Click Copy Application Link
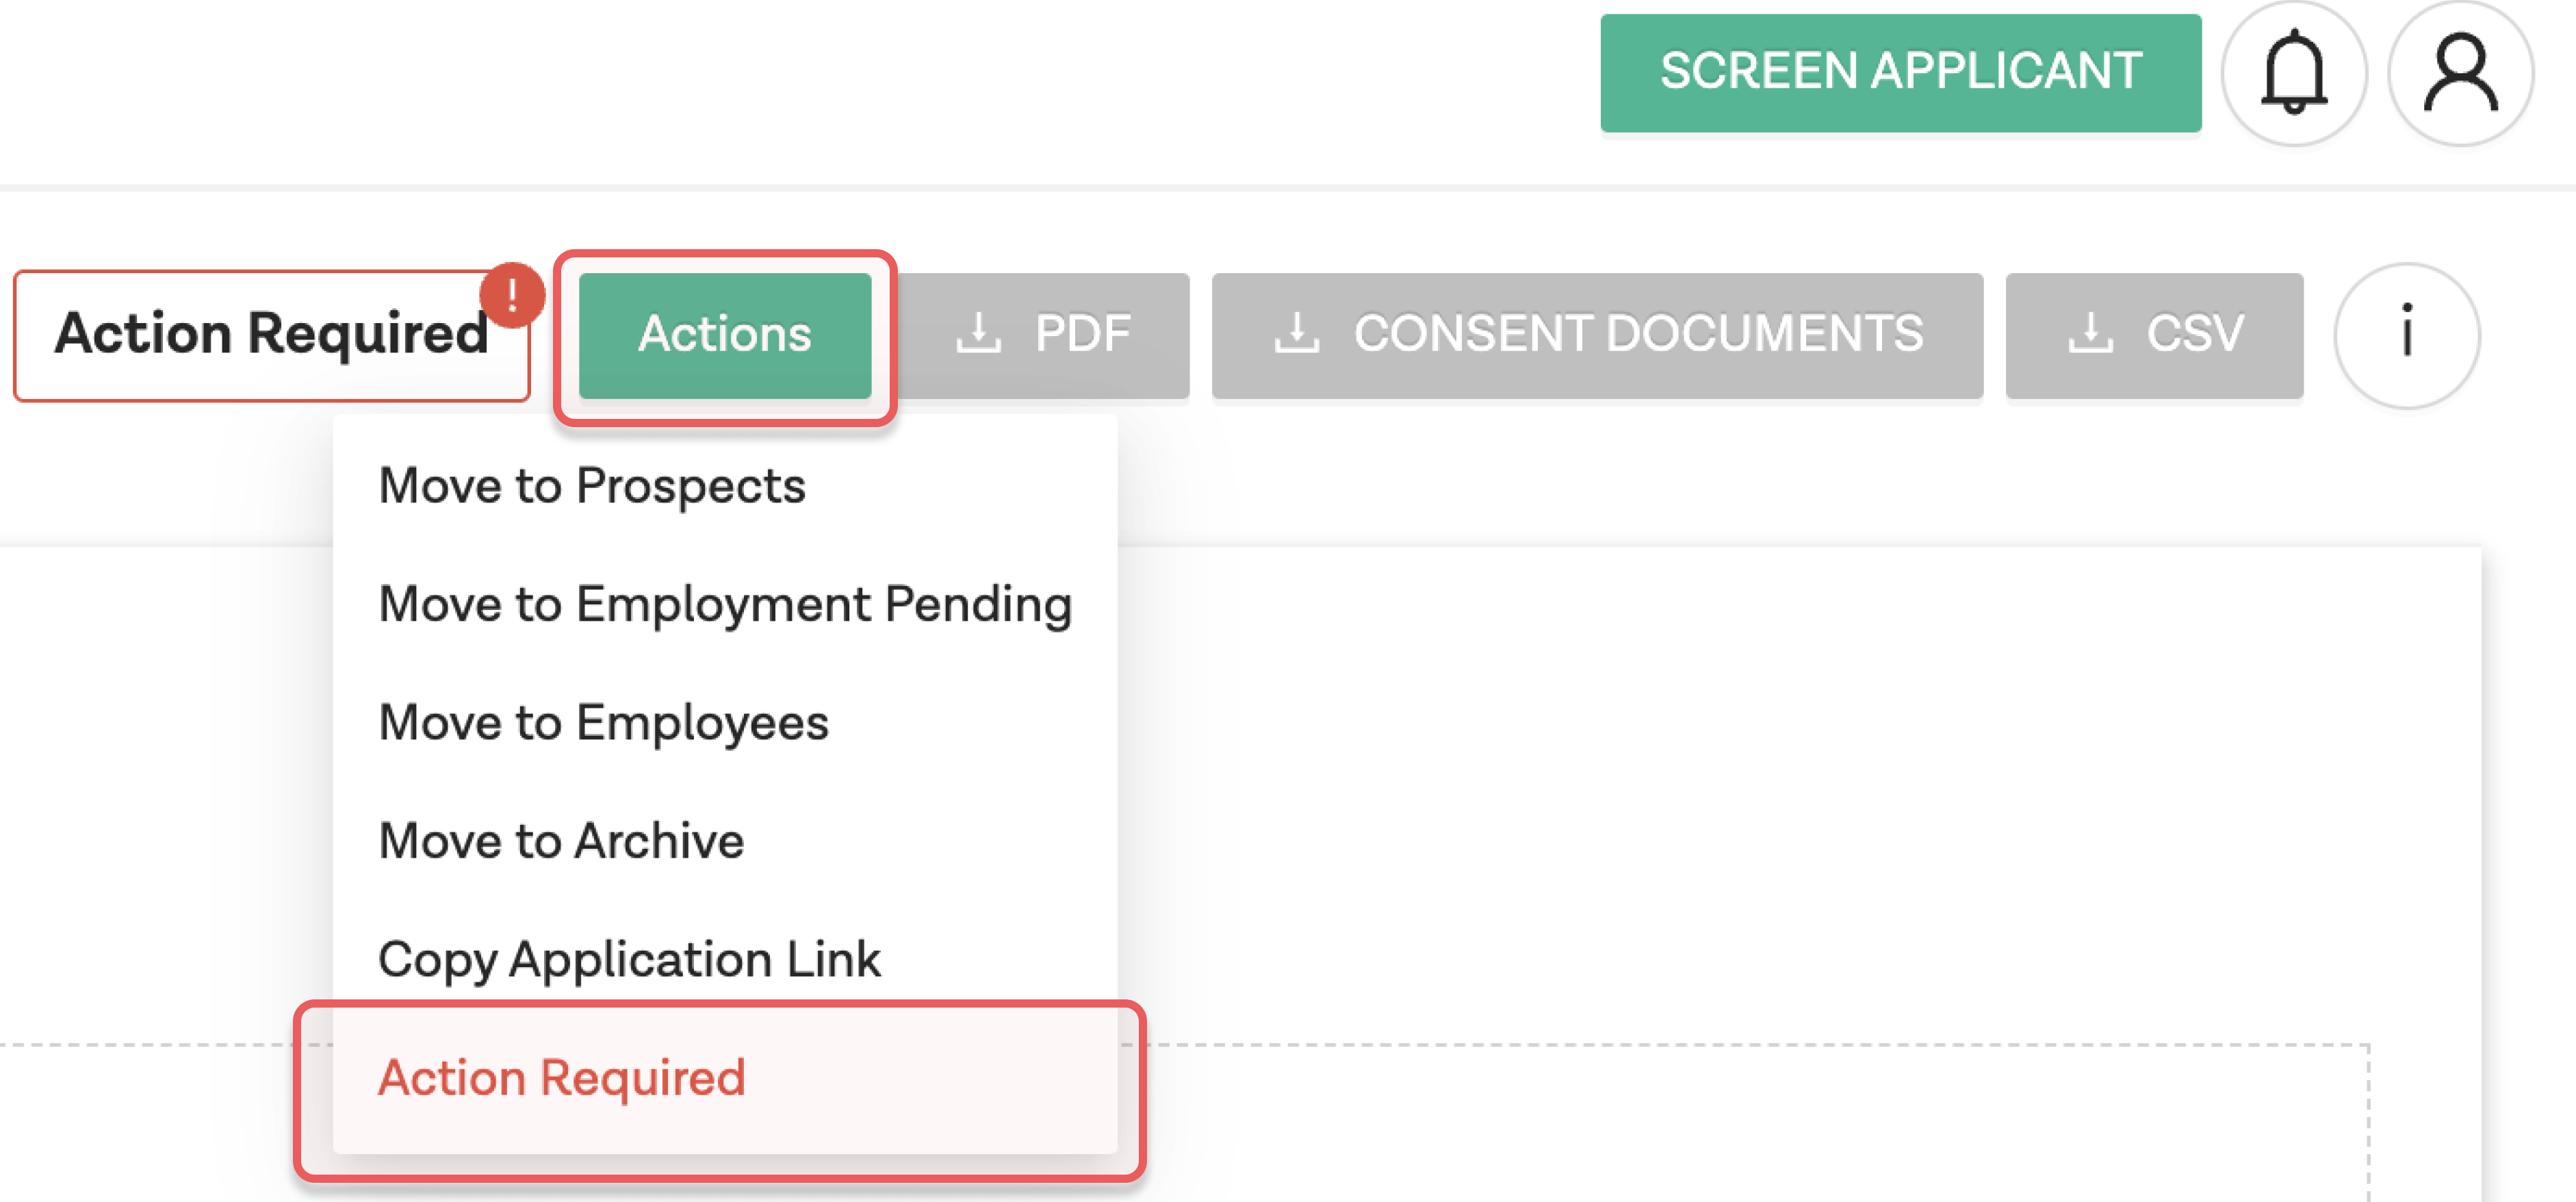The image size is (2576, 1202). 629,959
